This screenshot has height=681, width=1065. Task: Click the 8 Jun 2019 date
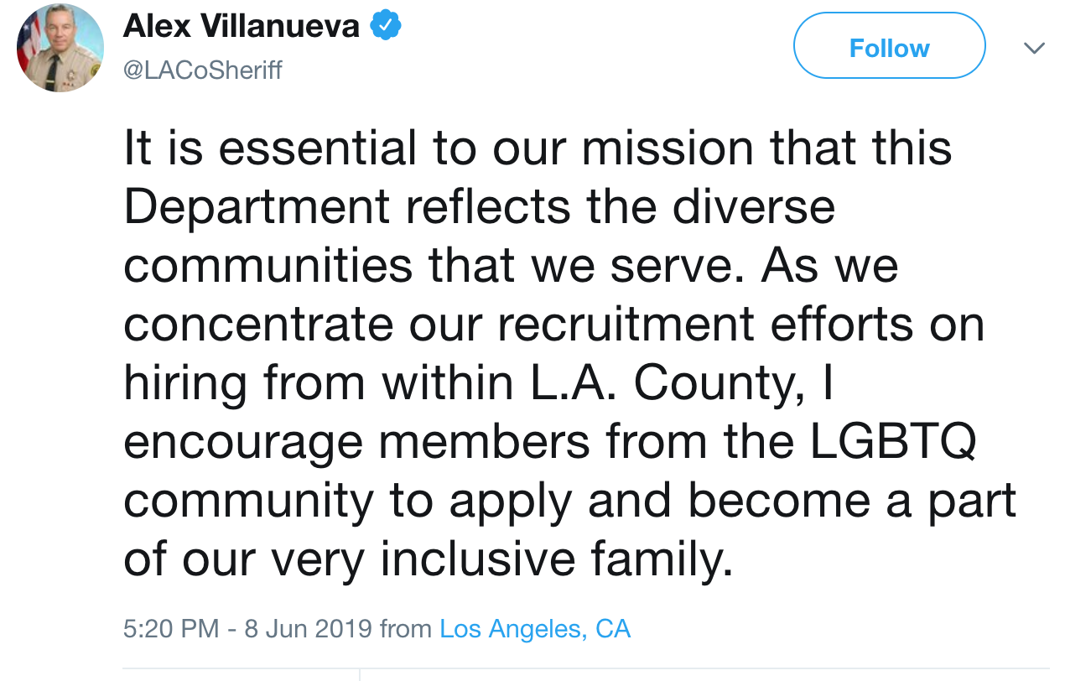pos(308,628)
